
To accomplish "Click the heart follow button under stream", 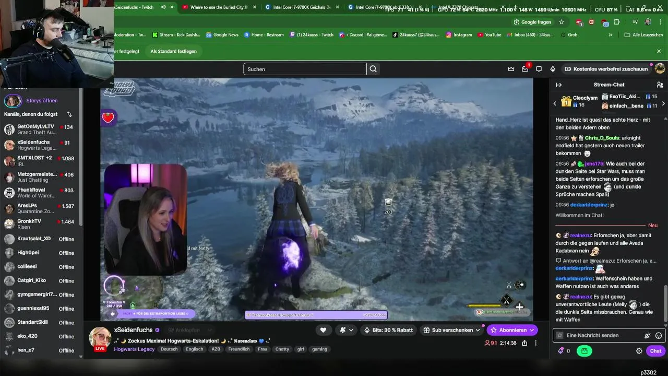I will click(323, 330).
